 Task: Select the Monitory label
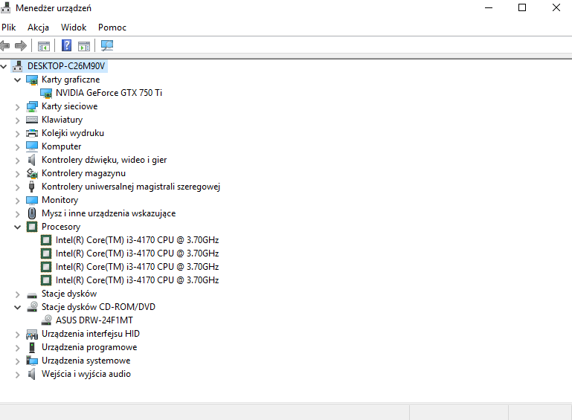(x=60, y=200)
